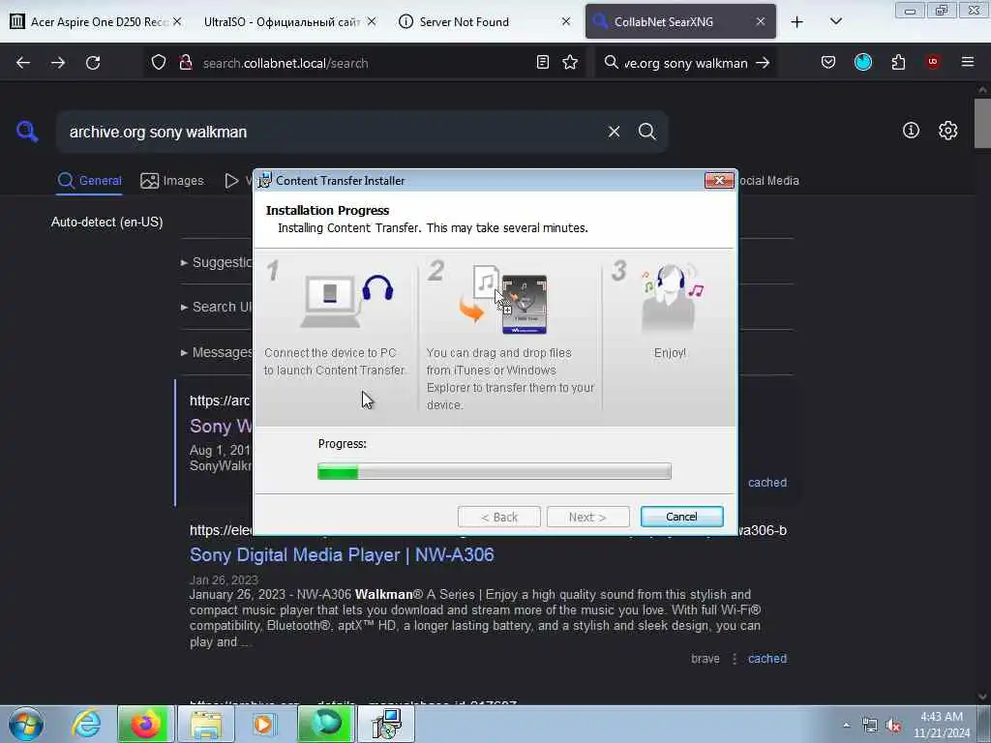Screen dimensions: 991x743
Task: Switch to Acer Aspire One D250 tab
Action: (x=96, y=21)
